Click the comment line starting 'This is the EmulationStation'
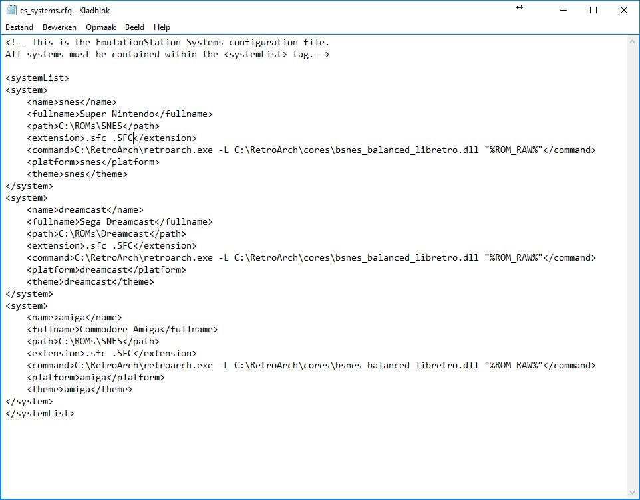The width and height of the screenshot is (640, 500). (x=168, y=42)
